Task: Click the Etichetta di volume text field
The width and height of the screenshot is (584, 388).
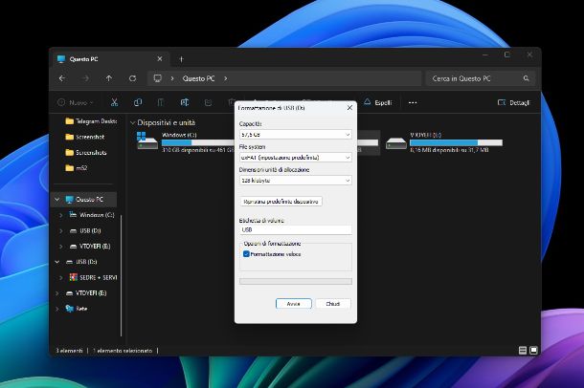Action: coord(294,229)
